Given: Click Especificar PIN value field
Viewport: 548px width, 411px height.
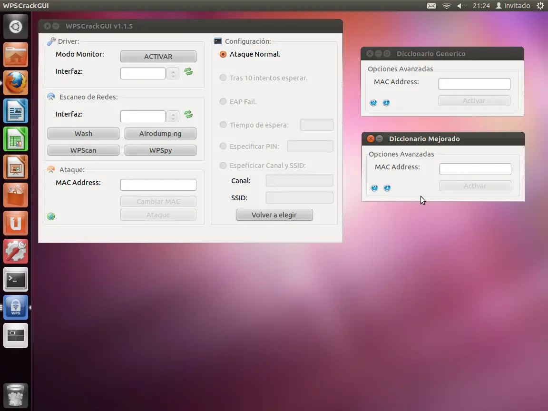Looking at the screenshot, I should (x=310, y=146).
